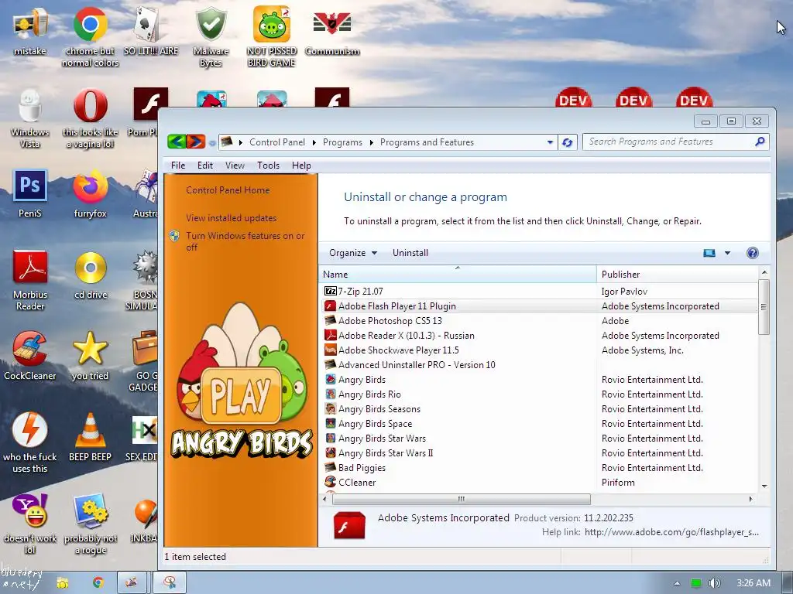Open the blue Help question mark icon
The width and height of the screenshot is (793, 594).
click(753, 253)
